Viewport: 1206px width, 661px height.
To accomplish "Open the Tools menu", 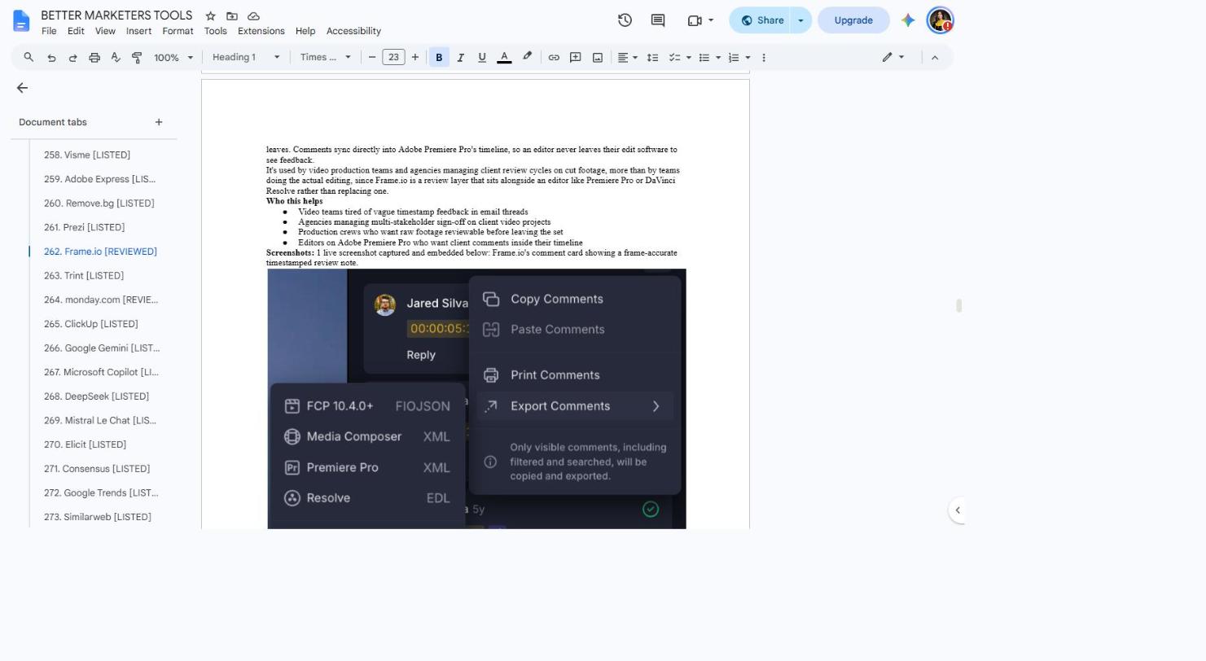I will click(x=215, y=31).
